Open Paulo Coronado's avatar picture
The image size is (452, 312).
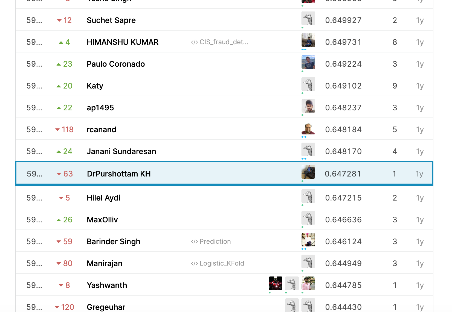(308, 62)
